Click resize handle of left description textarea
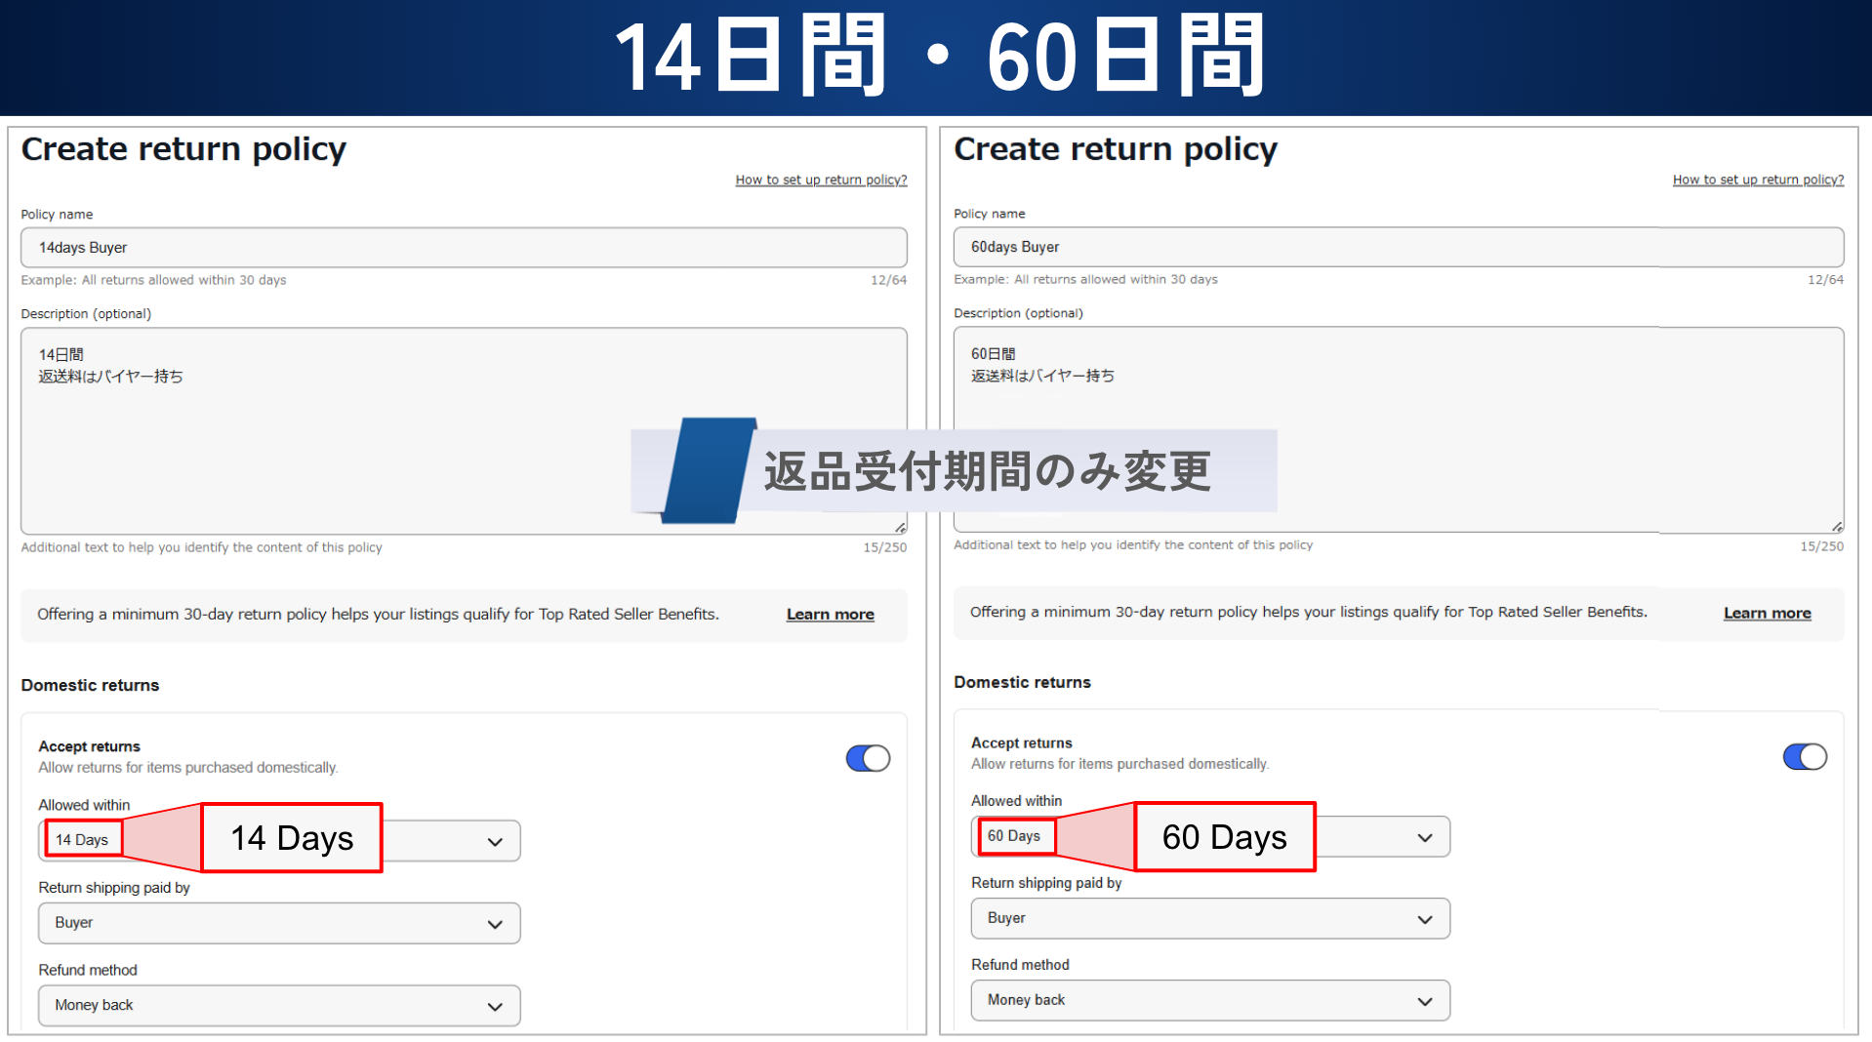Screen dimensions: 1872x1042 (x=900, y=527)
